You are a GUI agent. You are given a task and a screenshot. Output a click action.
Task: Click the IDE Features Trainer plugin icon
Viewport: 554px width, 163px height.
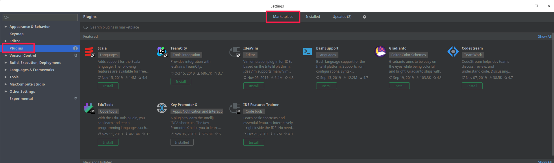(x=235, y=108)
